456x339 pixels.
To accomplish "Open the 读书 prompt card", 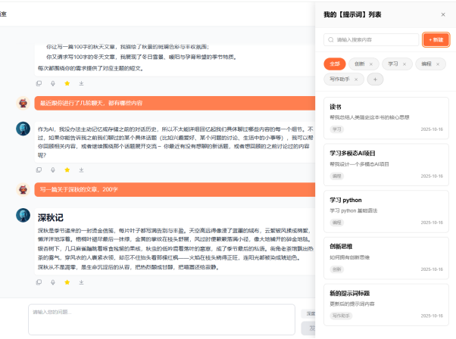I will pyautogui.click(x=386, y=118).
